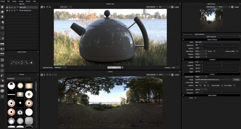Open the Window menu
The image size is (241, 129).
[x=28, y=1]
